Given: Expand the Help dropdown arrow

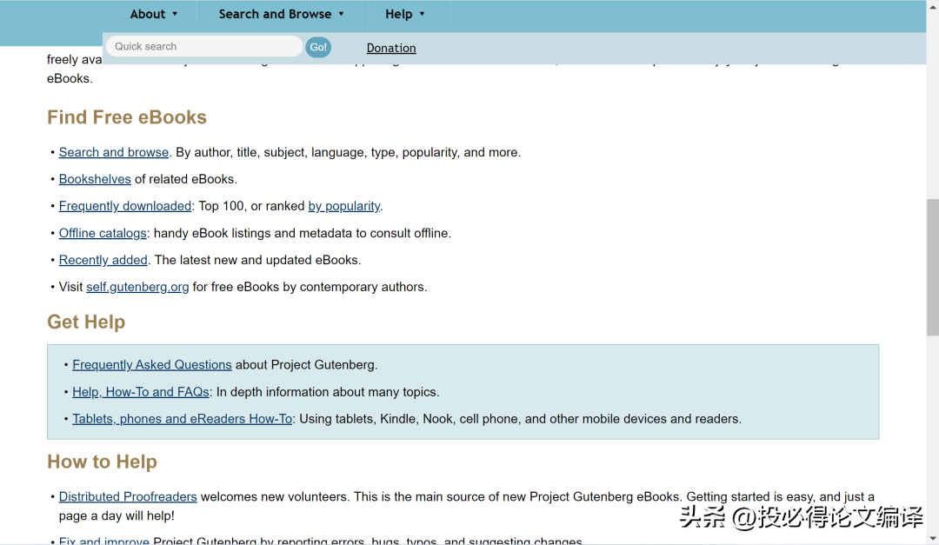Looking at the screenshot, I should [x=422, y=15].
